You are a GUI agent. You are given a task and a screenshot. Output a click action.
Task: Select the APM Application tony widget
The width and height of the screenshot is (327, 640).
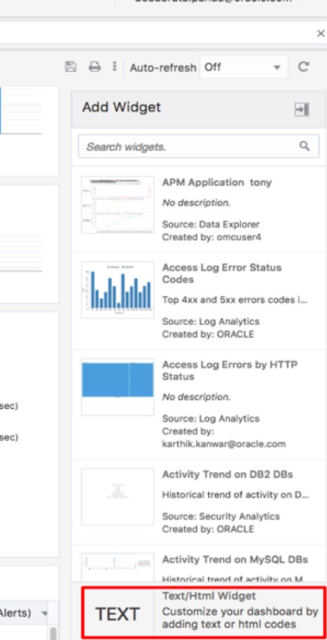point(217,183)
